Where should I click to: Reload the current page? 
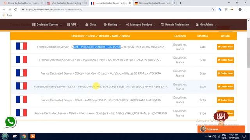click(x=16, y=9)
